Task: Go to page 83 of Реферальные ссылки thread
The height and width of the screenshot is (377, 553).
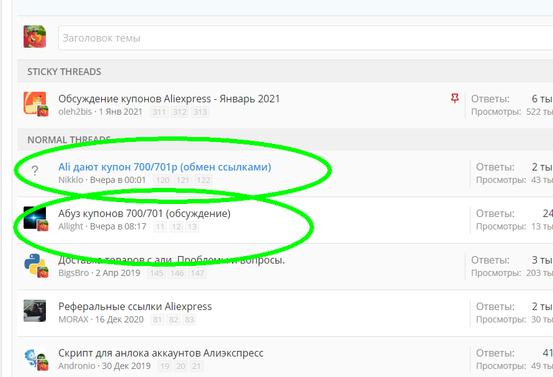Action: click(x=189, y=319)
